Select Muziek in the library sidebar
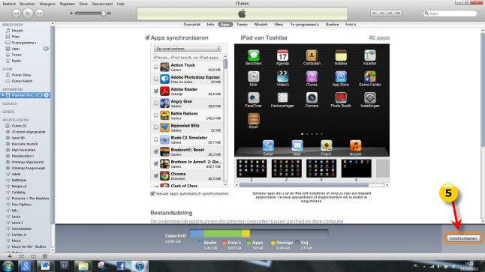 coord(17,31)
